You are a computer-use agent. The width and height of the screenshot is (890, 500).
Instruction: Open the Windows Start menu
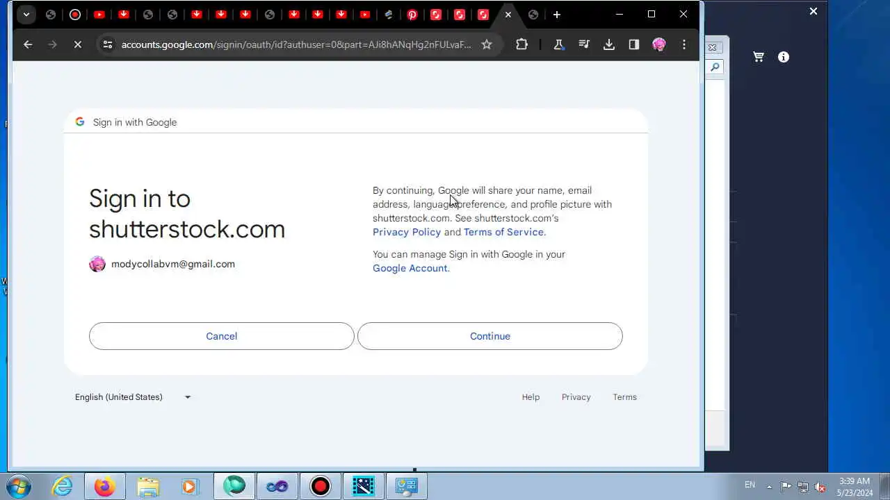(18, 486)
